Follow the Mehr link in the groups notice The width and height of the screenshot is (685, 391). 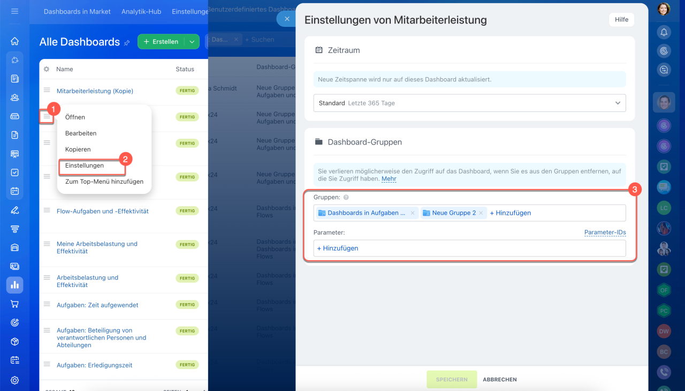(x=389, y=179)
